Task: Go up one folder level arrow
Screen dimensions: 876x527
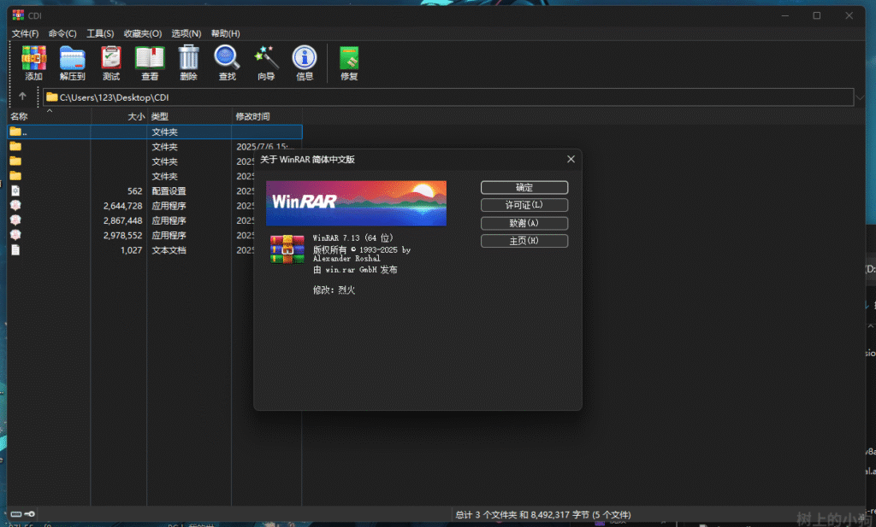Action: [x=23, y=97]
